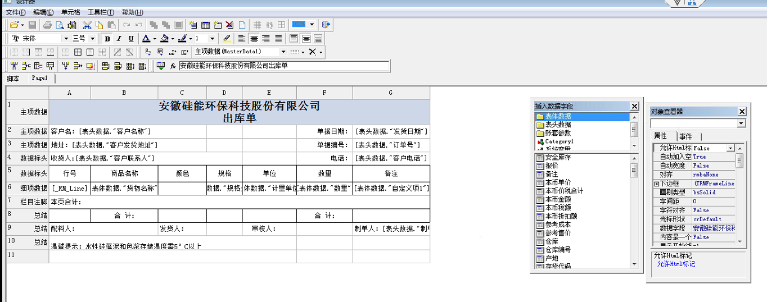The height and width of the screenshot is (302, 767).
Task: Align text left
Action: click(x=242, y=39)
